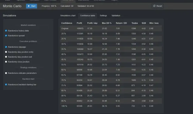Click the Progress: 100 % status text

(49, 6)
